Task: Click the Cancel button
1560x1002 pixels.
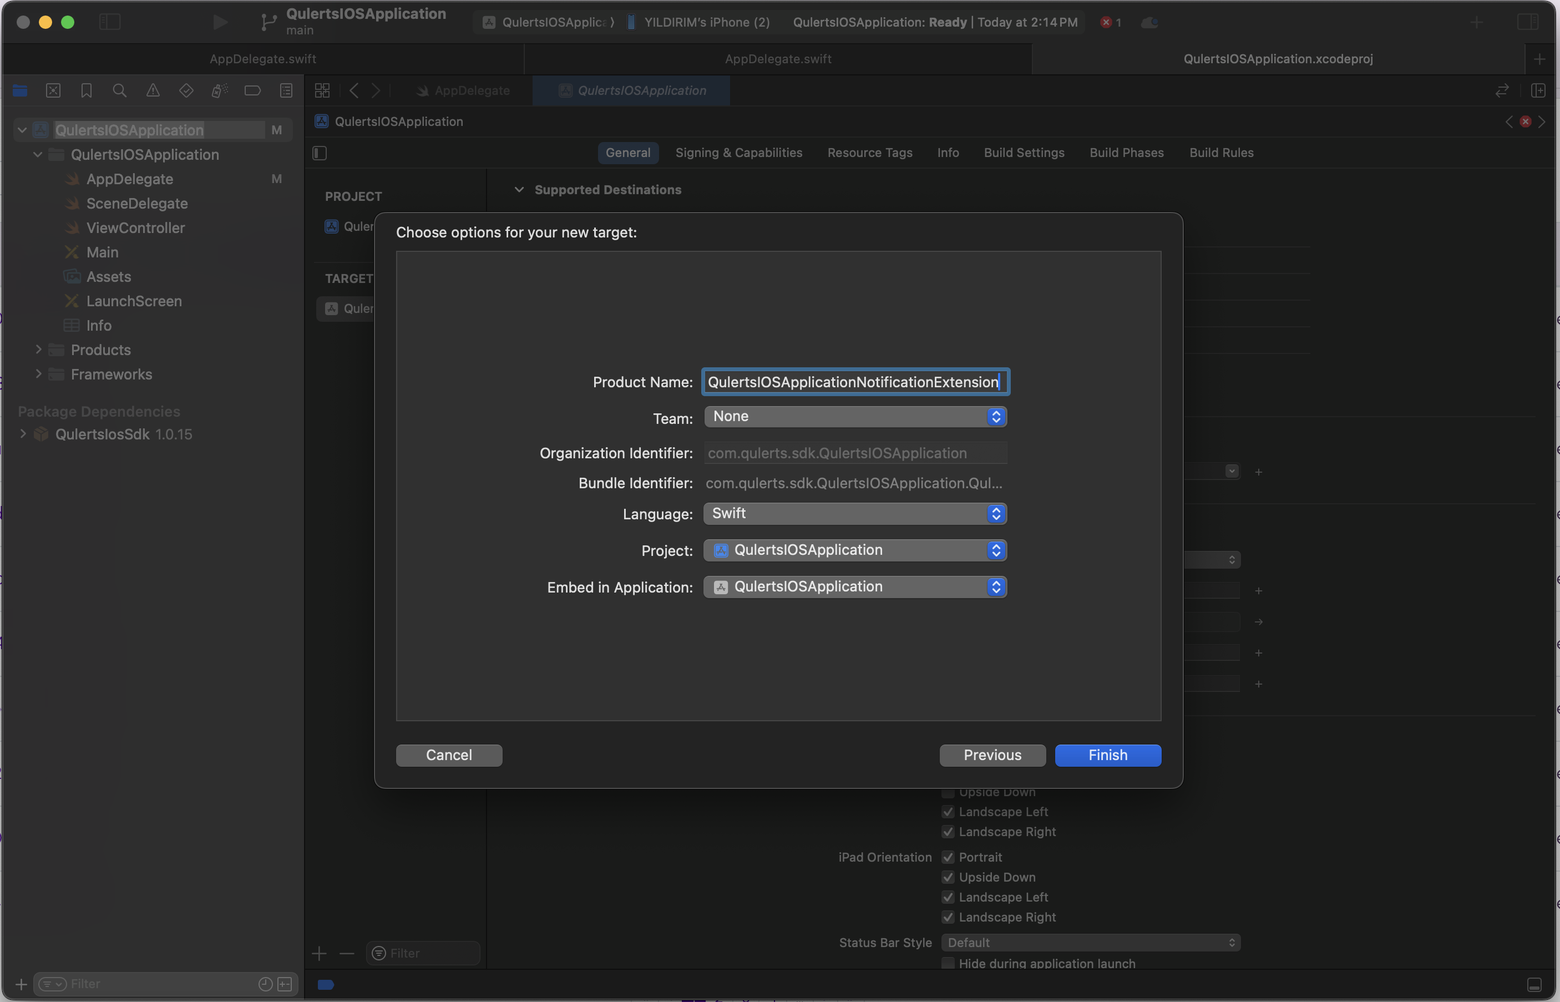Action: tap(449, 756)
